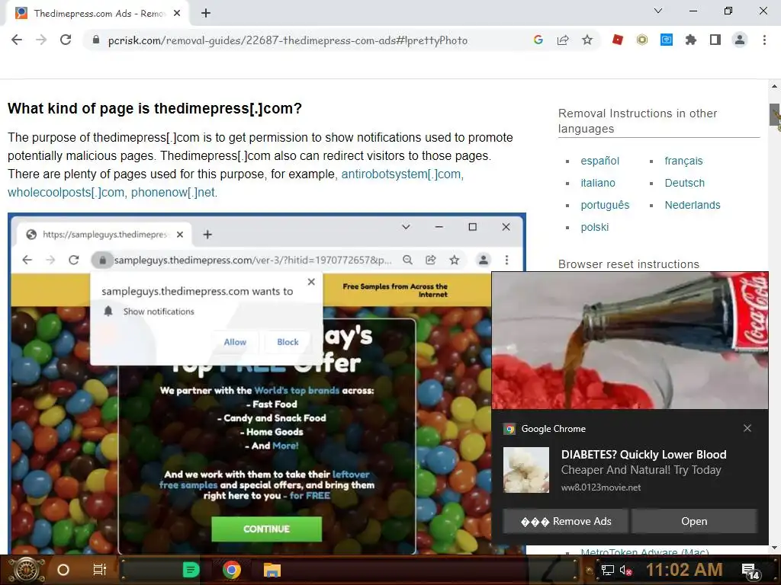781x585 pixels.
Task: Open the Action Center notifications icon
Action: point(750,571)
